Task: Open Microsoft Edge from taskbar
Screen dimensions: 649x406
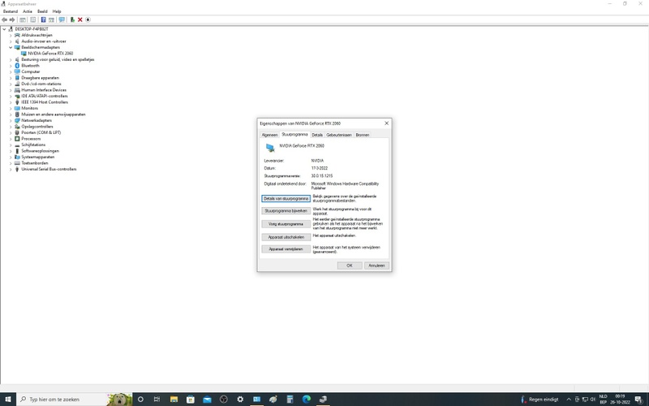Action: click(x=307, y=400)
